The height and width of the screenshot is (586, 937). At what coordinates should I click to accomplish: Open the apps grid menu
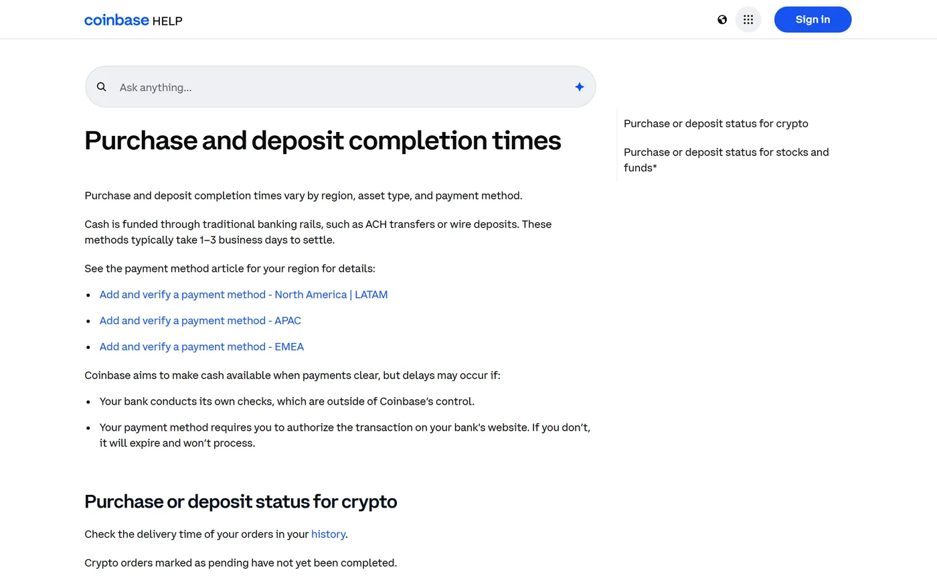tap(748, 19)
